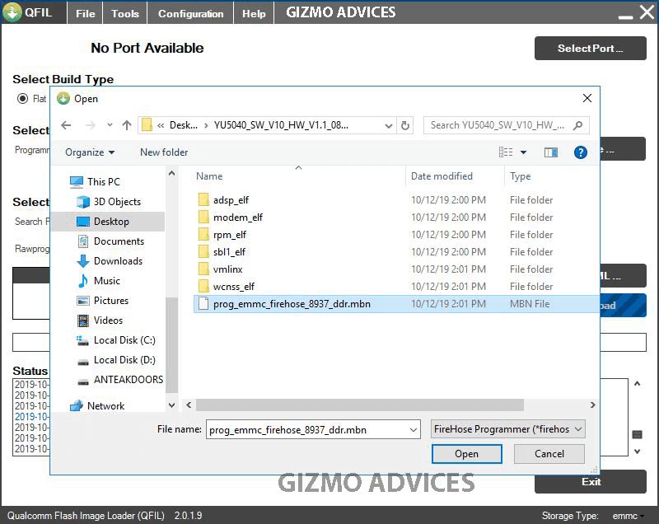
Task: Click the Exit button in QFIL
Action: point(590,481)
